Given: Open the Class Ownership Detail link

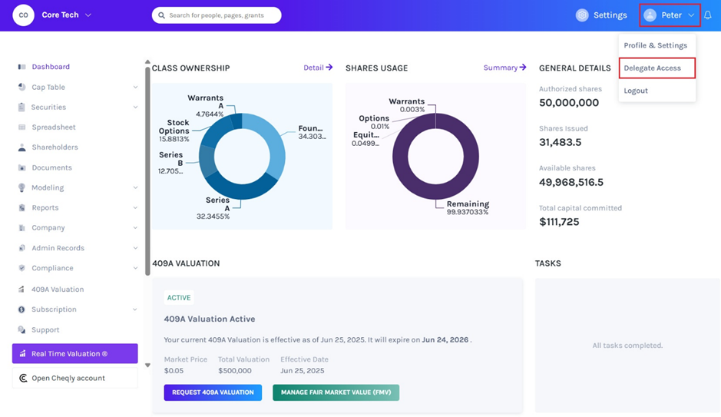Looking at the screenshot, I should click(x=318, y=68).
